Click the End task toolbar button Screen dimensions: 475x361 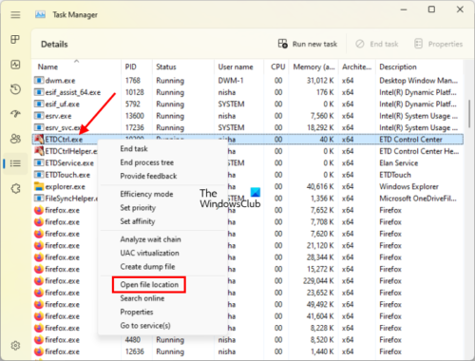tap(376, 44)
